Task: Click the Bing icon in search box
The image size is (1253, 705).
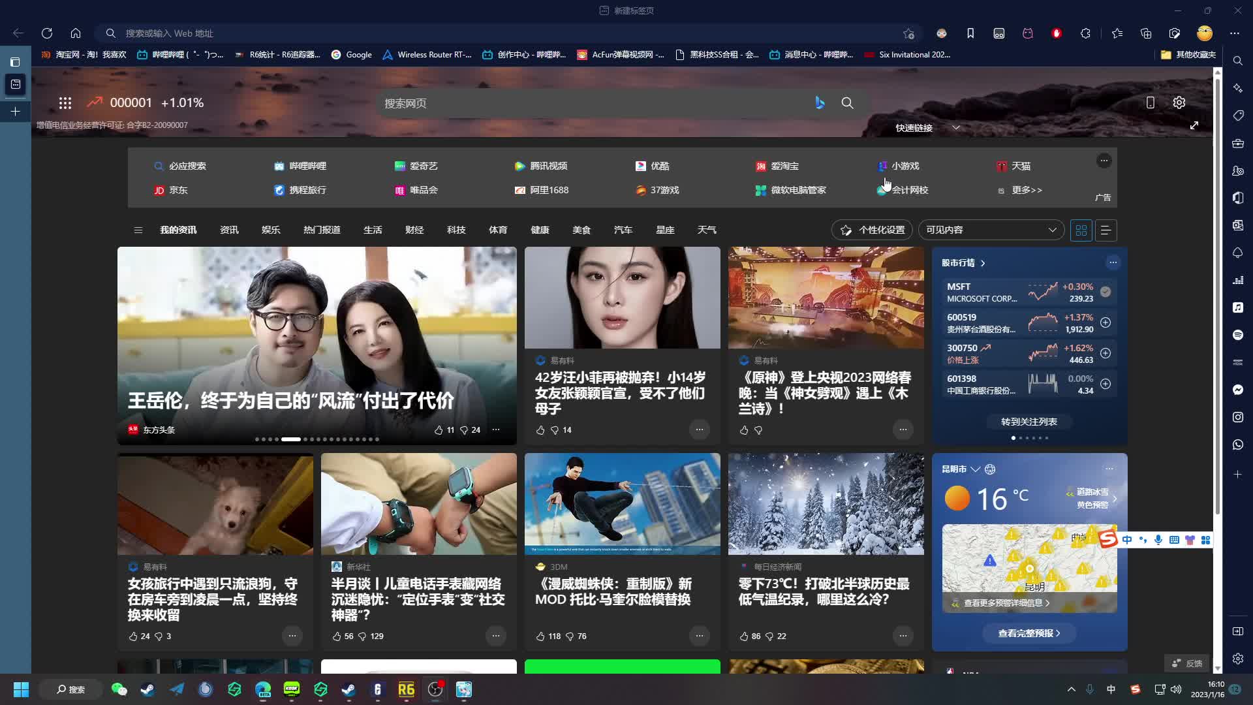Action: 820,102
